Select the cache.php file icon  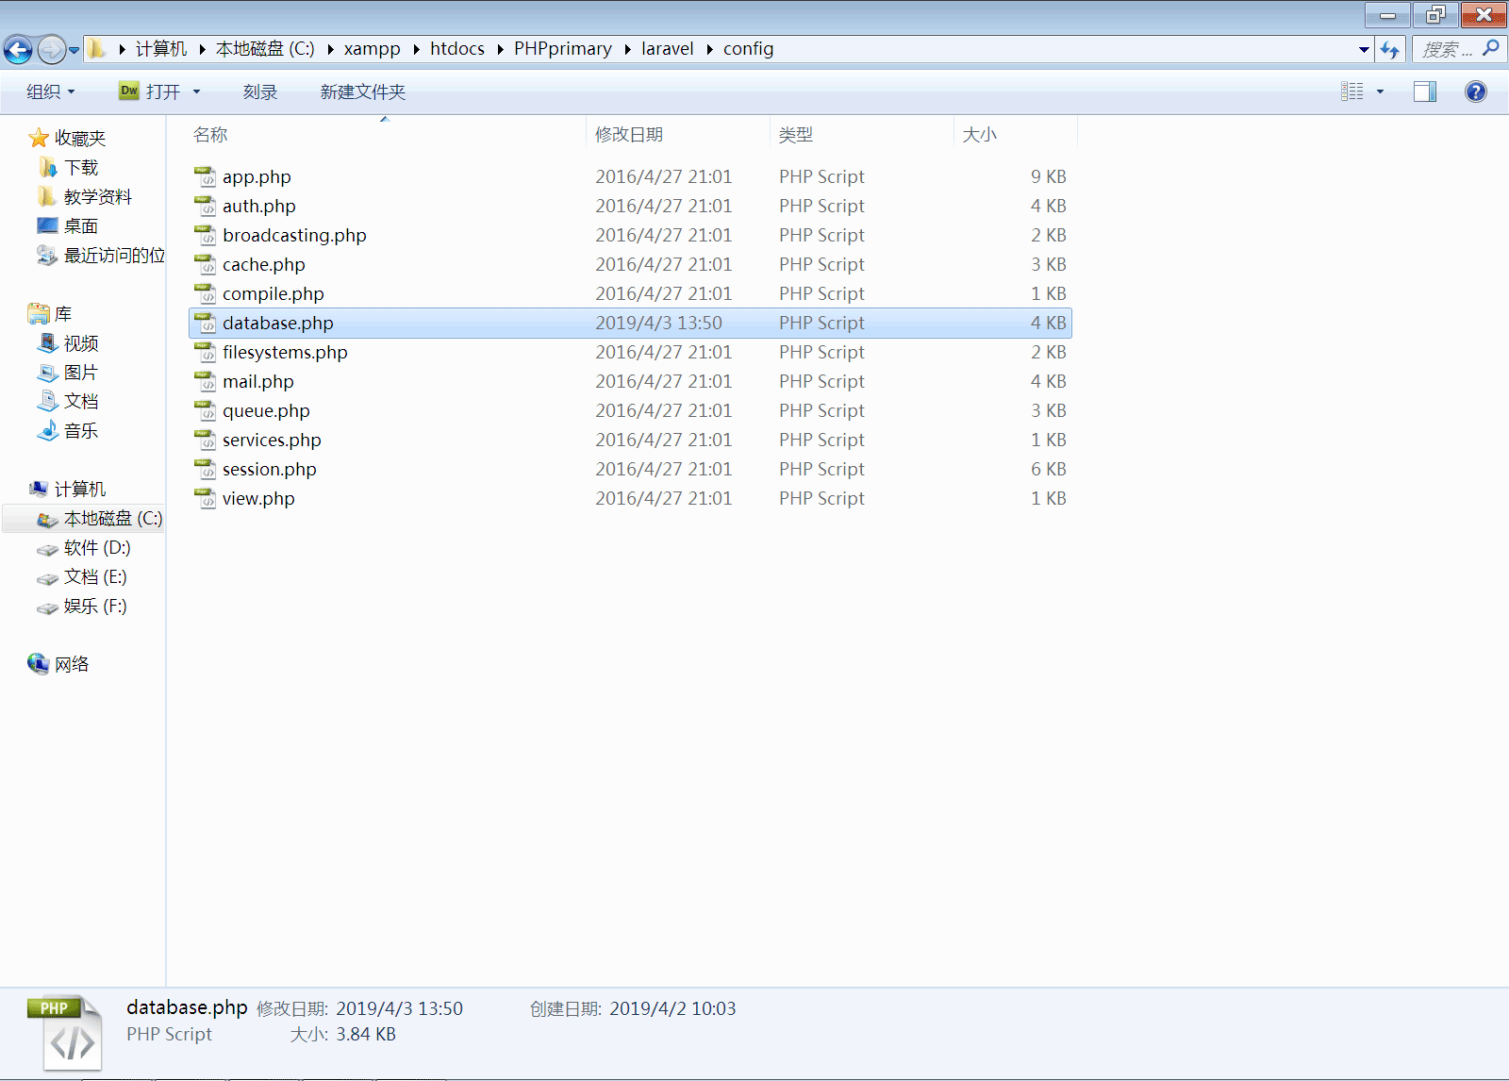206,265
